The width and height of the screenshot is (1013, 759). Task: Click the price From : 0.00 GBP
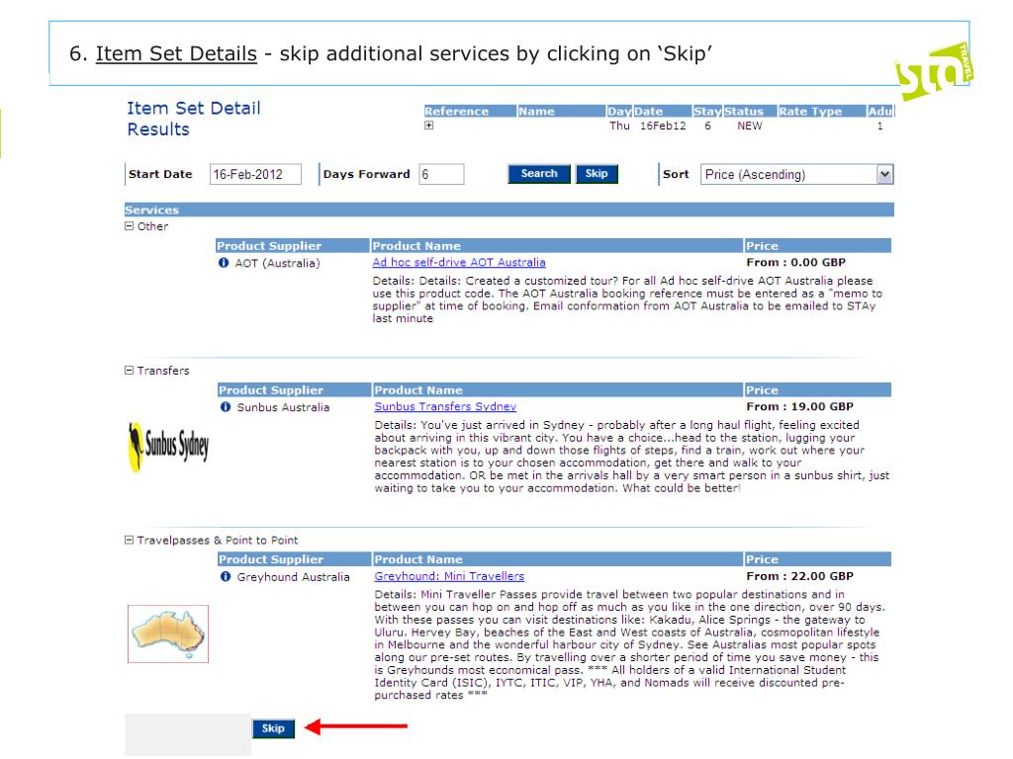click(796, 263)
